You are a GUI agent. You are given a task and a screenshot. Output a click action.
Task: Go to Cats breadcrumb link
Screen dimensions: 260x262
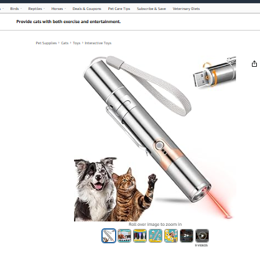coord(65,43)
